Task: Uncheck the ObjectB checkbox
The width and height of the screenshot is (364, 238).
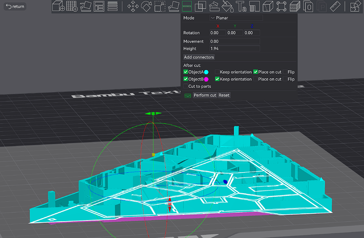Action: 186,79
